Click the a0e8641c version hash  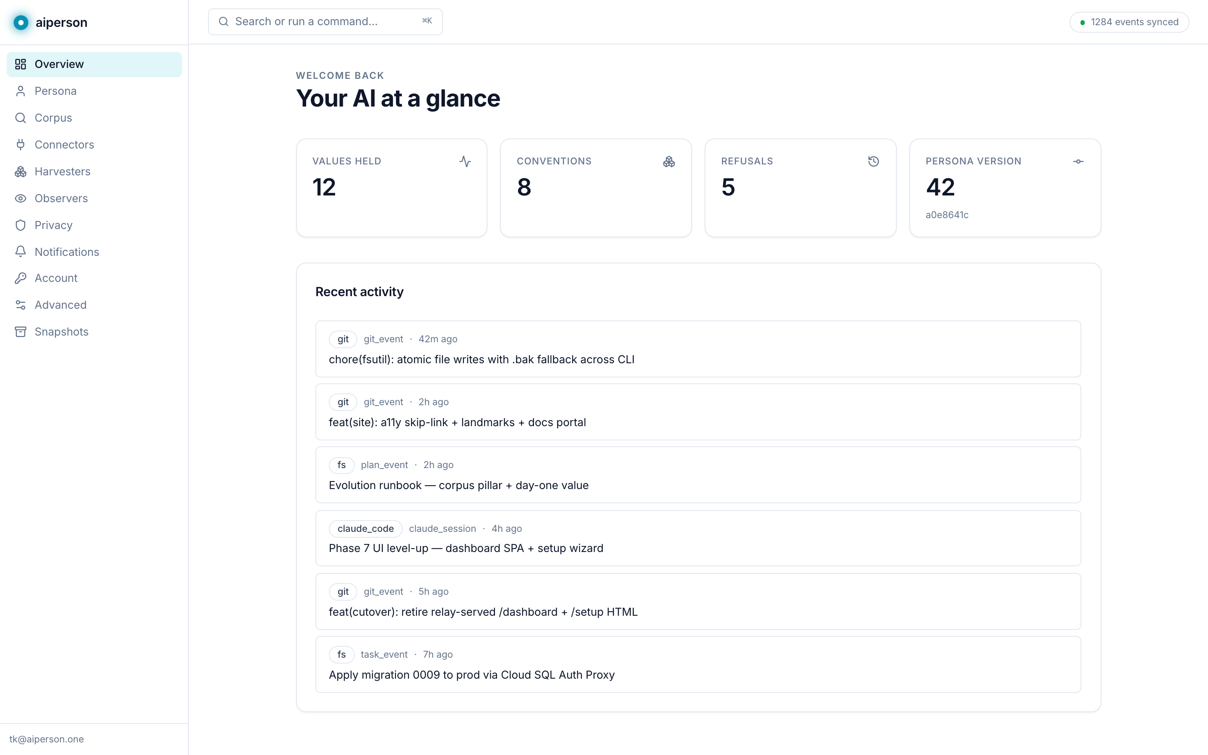click(x=947, y=215)
